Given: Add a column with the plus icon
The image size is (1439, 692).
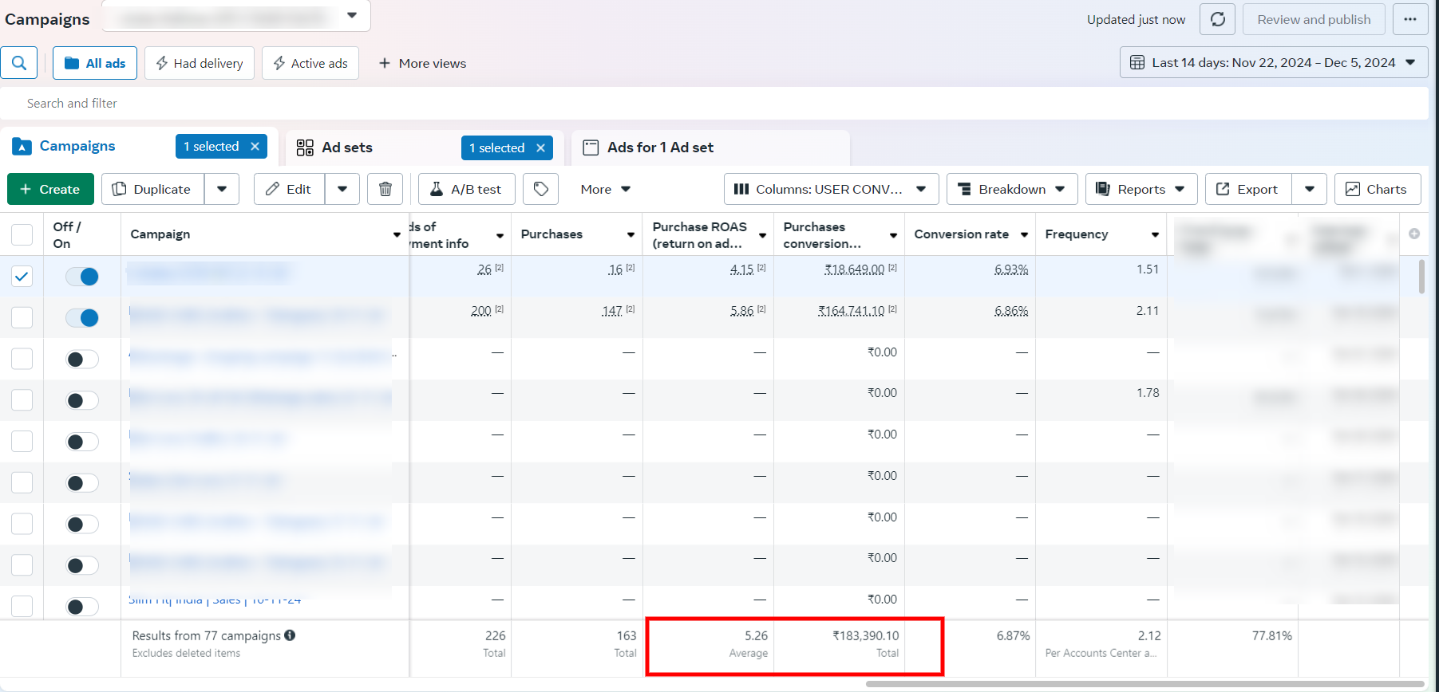Looking at the screenshot, I should (1413, 234).
